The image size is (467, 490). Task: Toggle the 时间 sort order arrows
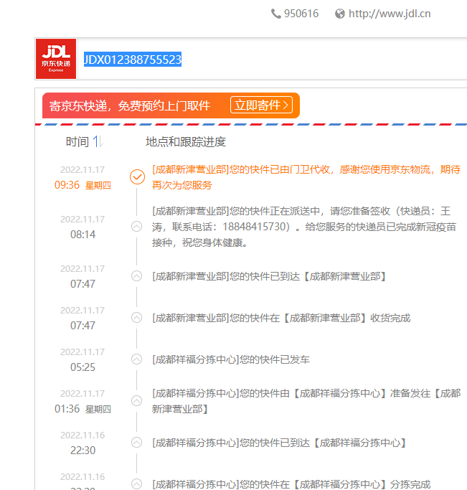[x=98, y=141]
